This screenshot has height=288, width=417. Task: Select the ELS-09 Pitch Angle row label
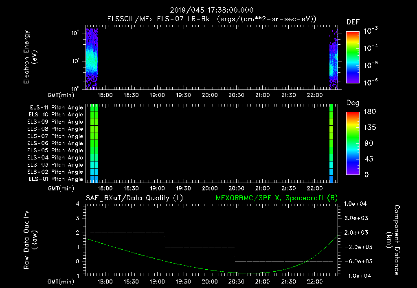pos(55,122)
